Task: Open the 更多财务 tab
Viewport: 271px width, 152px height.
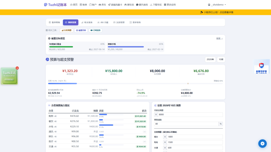Action: click(x=135, y=22)
